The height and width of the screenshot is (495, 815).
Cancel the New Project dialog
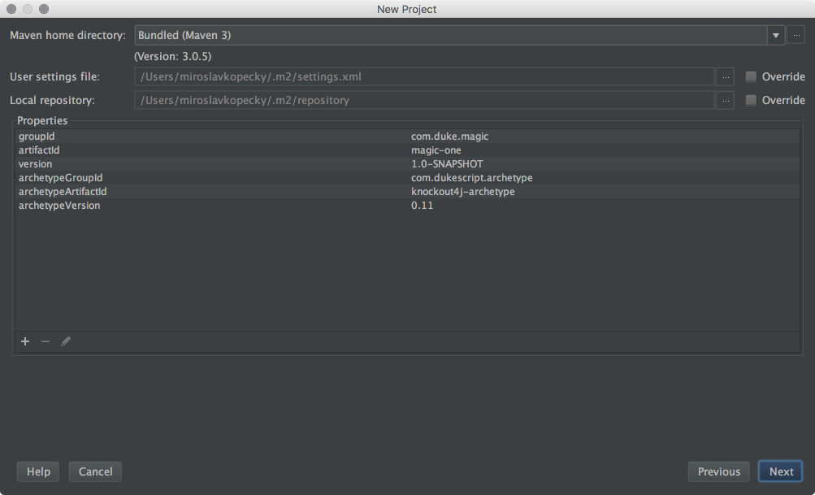point(95,471)
